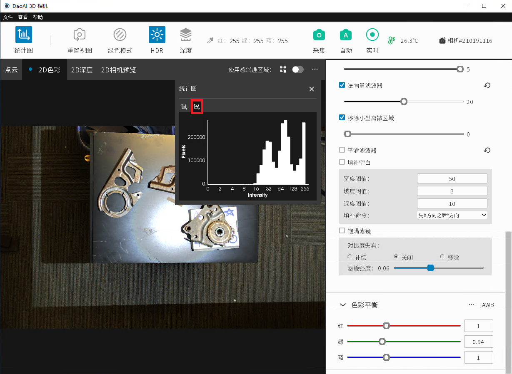Enable the 平滑滤波器 checkbox
512x374 pixels.
342,150
